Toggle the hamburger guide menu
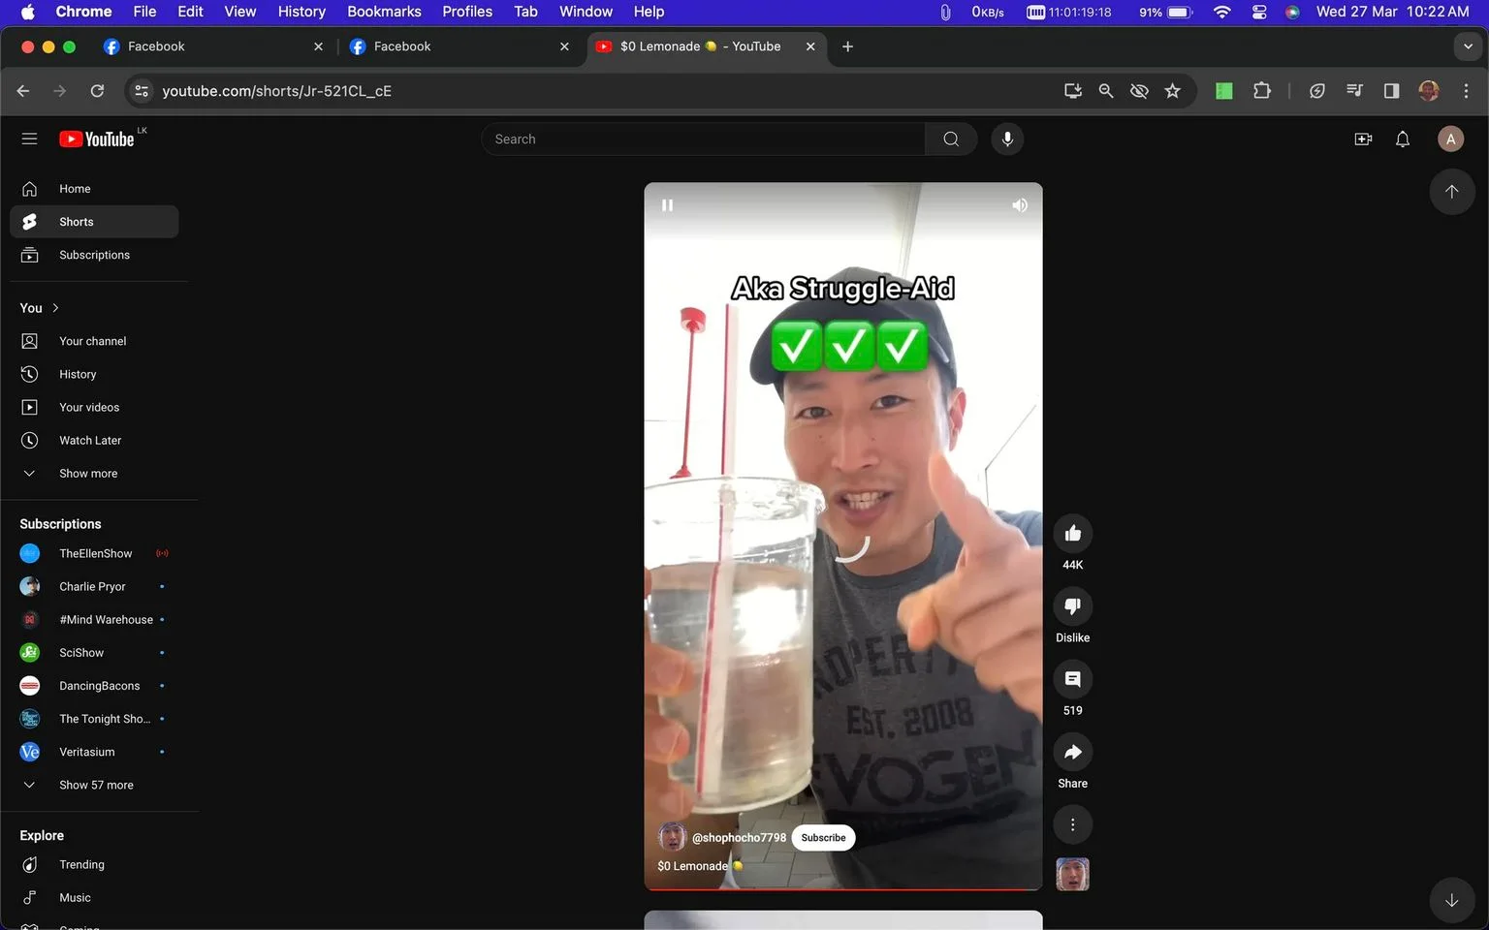 pyautogui.click(x=29, y=139)
